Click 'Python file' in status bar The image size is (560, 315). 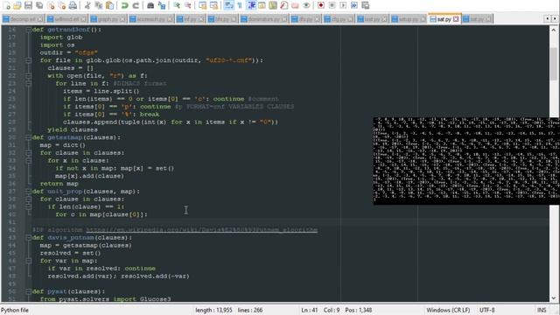(x=15, y=310)
